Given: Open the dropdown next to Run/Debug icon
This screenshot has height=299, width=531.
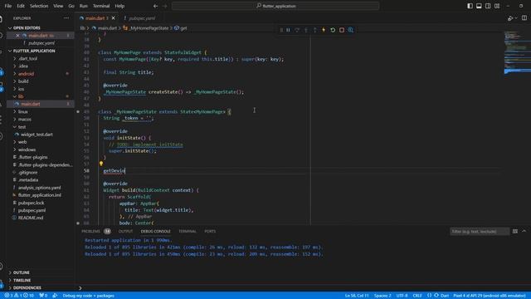Looking at the screenshot, I should click(516, 18).
